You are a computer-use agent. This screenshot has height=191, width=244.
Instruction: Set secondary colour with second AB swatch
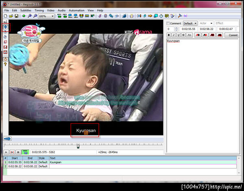coord(205,35)
